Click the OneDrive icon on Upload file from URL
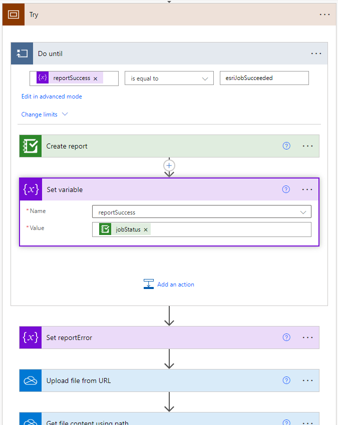 pos(31,380)
